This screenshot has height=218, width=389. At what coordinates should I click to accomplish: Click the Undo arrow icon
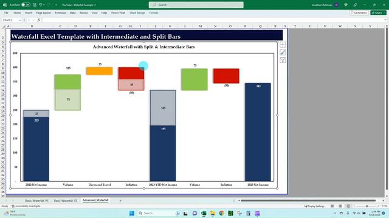point(41,5)
